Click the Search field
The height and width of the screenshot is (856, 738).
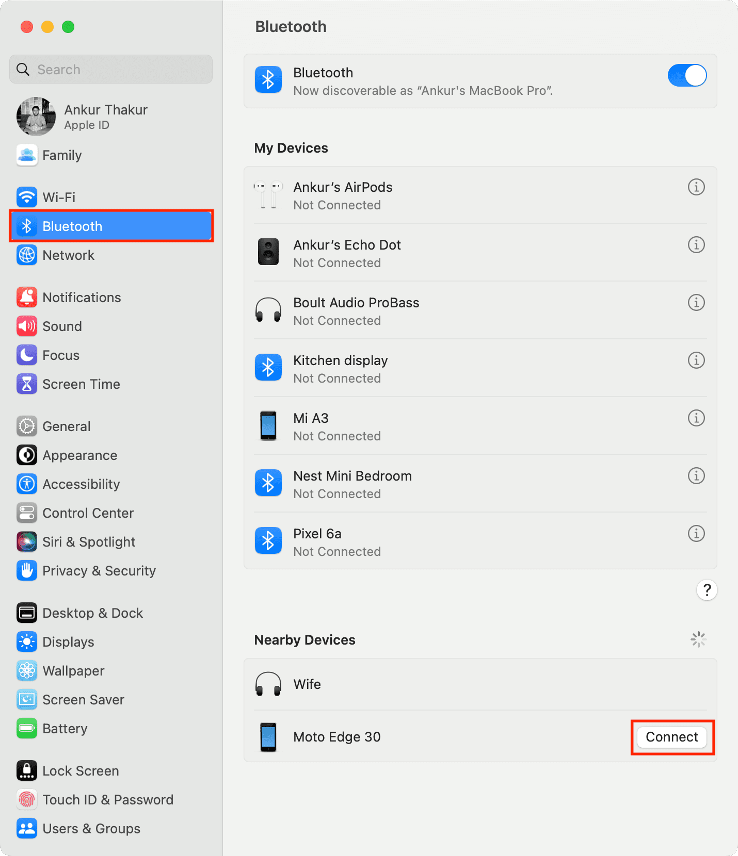tap(111, 69)
